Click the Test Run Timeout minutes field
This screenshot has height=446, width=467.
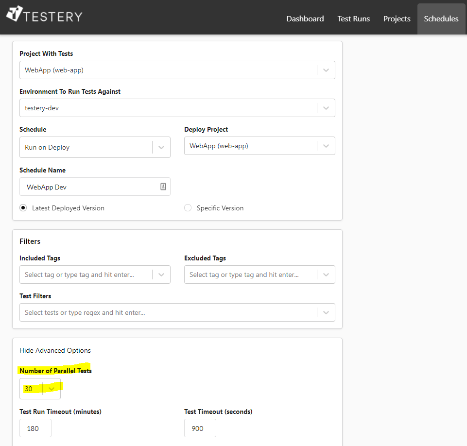click(x=35, y=428)
